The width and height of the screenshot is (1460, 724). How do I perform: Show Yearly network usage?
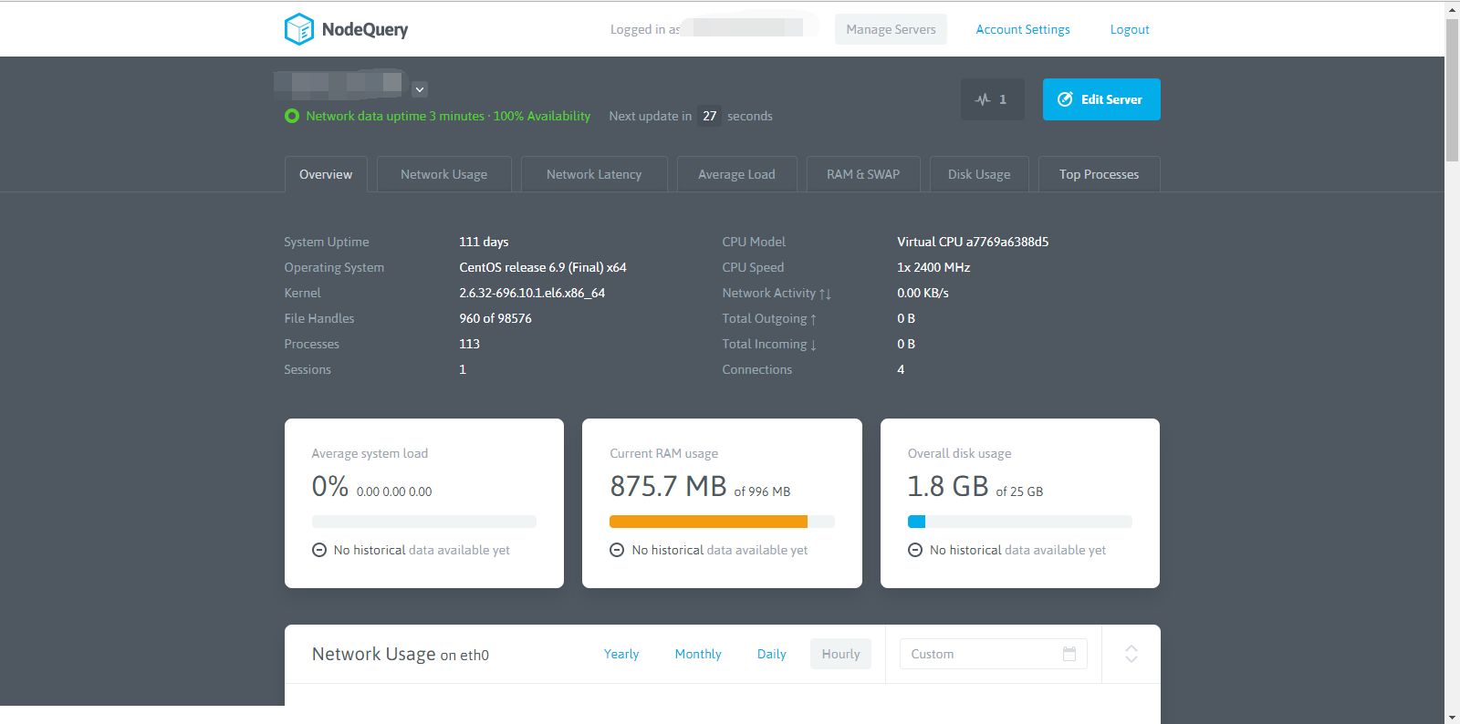[x=621, y=654]
